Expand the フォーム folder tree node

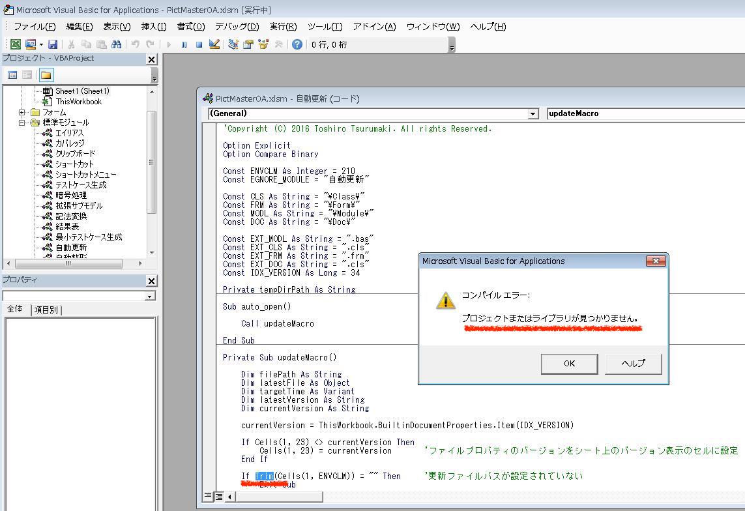point(22,113)
